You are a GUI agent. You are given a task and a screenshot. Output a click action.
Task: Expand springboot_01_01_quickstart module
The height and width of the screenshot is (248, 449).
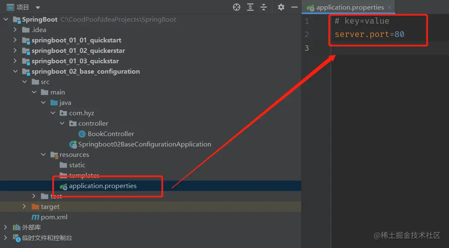pyautogui.click(x=15, y=40)
